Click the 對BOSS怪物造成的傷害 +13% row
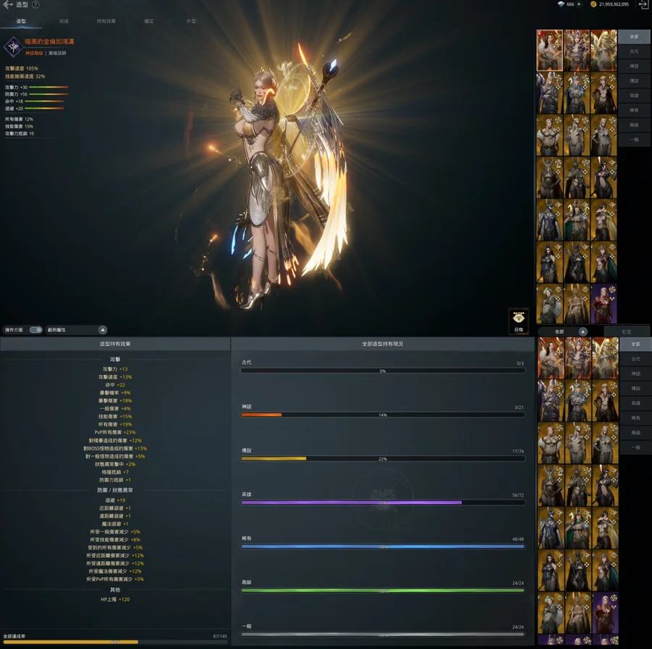Viewport: 652px width, 649px height. coord(115,448)
